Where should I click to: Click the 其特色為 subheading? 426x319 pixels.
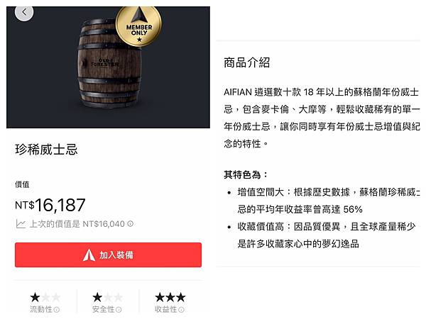point(246,174)
